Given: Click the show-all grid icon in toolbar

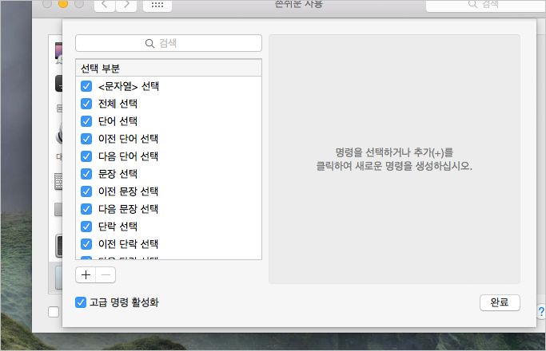Looking at the screenshot, I should tap(157, 5).
